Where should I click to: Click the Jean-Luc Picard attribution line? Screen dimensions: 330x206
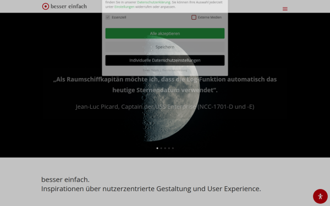[165, 107]
